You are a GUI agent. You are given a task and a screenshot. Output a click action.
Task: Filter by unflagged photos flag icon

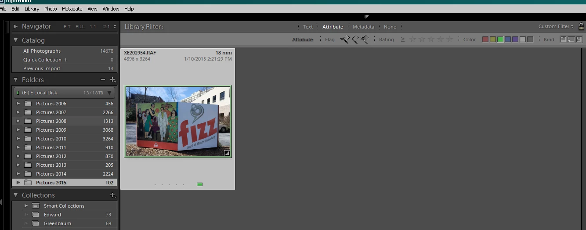pyautogui.click(x=355, y=40)
